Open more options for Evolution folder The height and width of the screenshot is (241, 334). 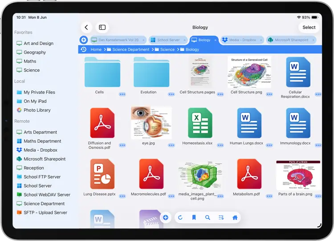point(171,94)
